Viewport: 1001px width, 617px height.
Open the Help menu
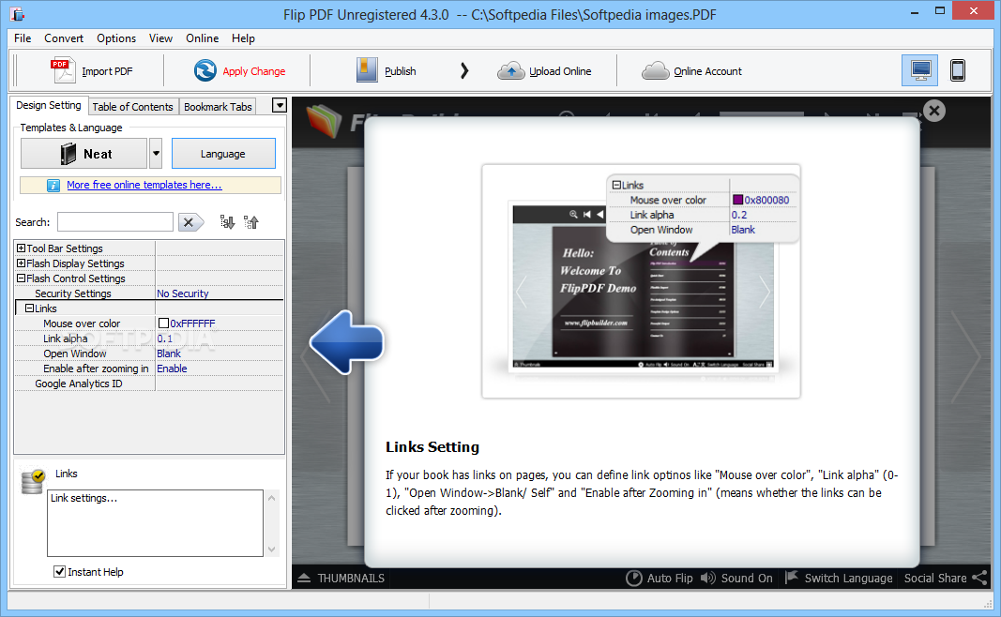pyautogui.click(x=243, y=38)
